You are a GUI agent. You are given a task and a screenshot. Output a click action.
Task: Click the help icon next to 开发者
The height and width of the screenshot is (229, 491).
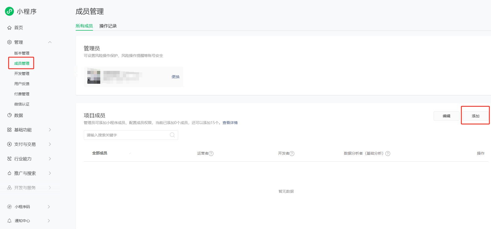[292, 154]
